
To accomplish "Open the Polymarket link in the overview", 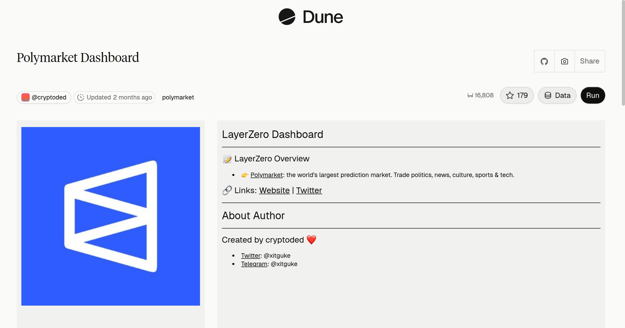I will 266,175.
